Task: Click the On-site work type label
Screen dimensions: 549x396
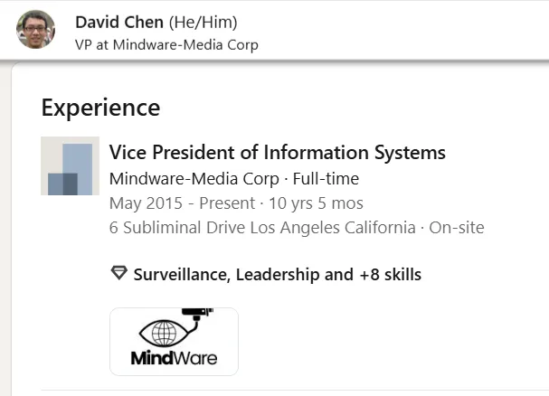Action: point(457,227)
